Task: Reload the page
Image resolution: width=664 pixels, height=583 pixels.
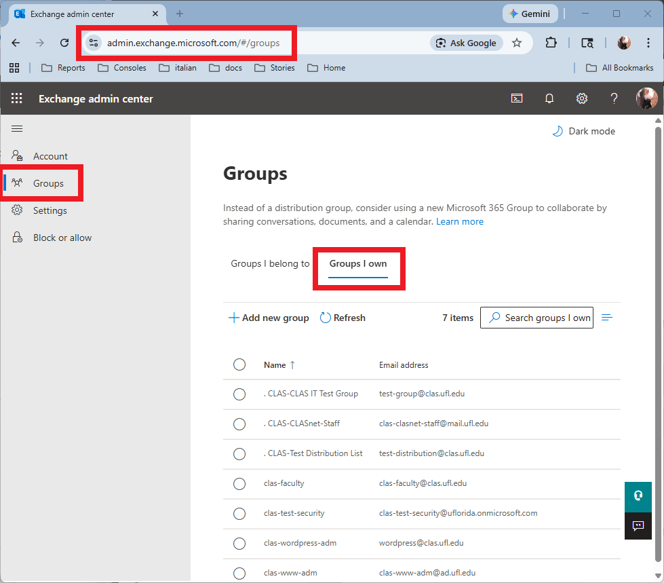Action: [x=64, y=43]
